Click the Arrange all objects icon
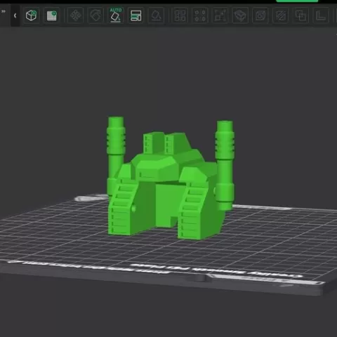 (x=136, y=15)
